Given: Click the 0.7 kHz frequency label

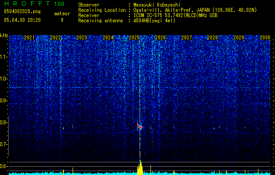Looking at the screenshot, I should (x=4, y=144).
